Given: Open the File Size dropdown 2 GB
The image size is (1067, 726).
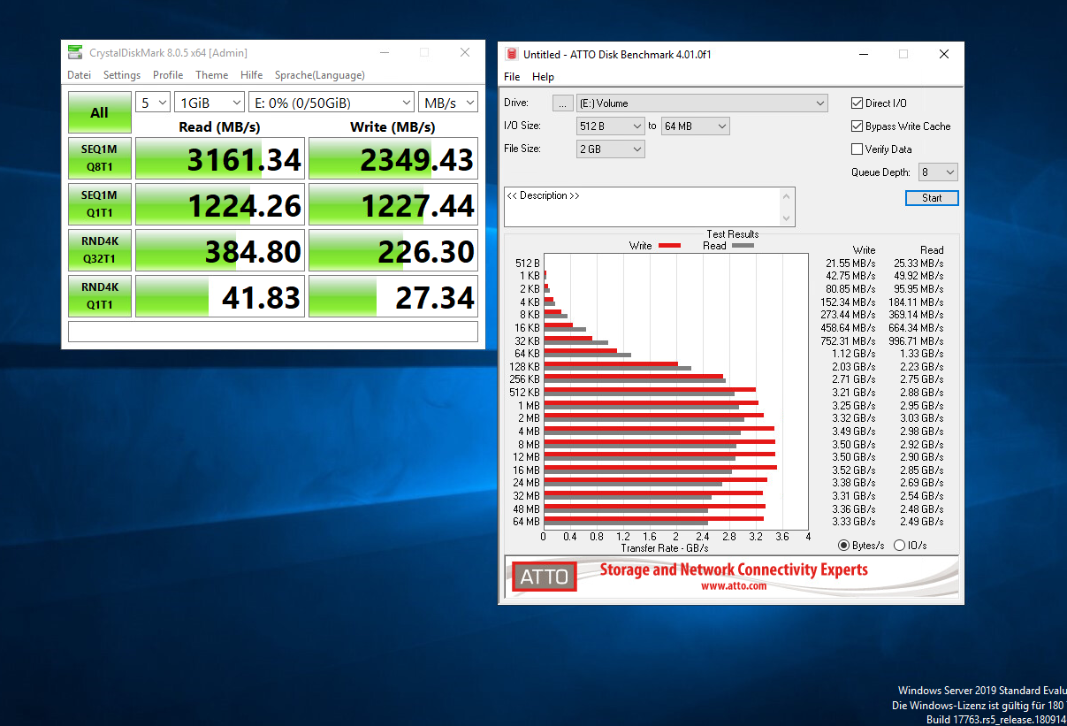Looking at the screenshot, I should click(611, 149).
